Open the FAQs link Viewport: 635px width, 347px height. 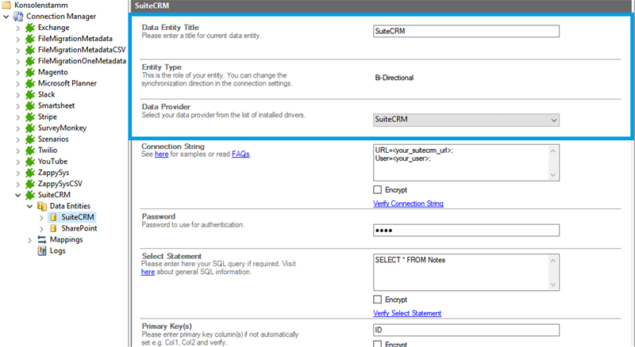[x=241, y=154]
